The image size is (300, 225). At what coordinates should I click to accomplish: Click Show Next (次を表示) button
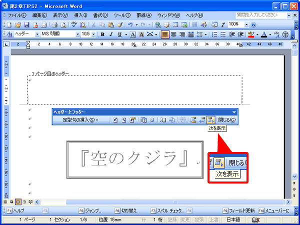point(211,120)
